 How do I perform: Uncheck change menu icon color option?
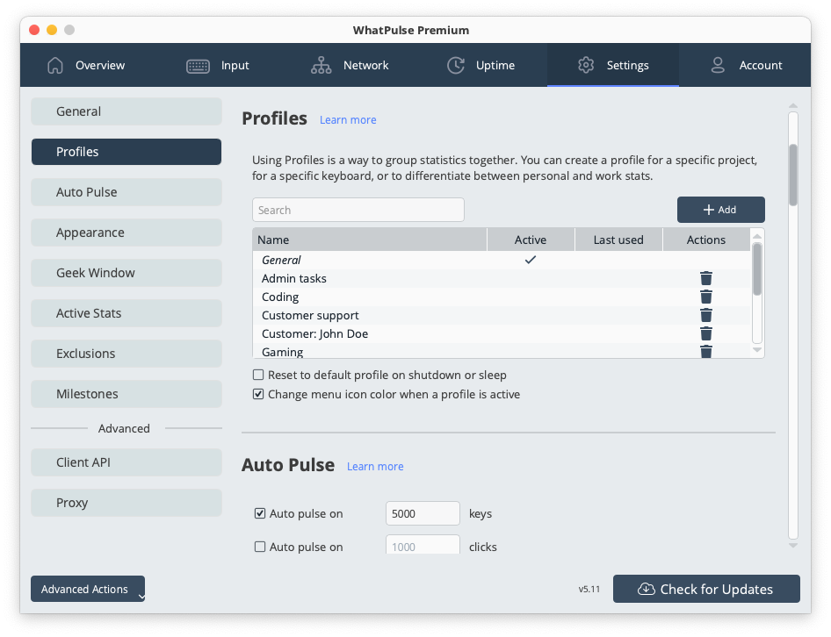[x=259, y=394]
